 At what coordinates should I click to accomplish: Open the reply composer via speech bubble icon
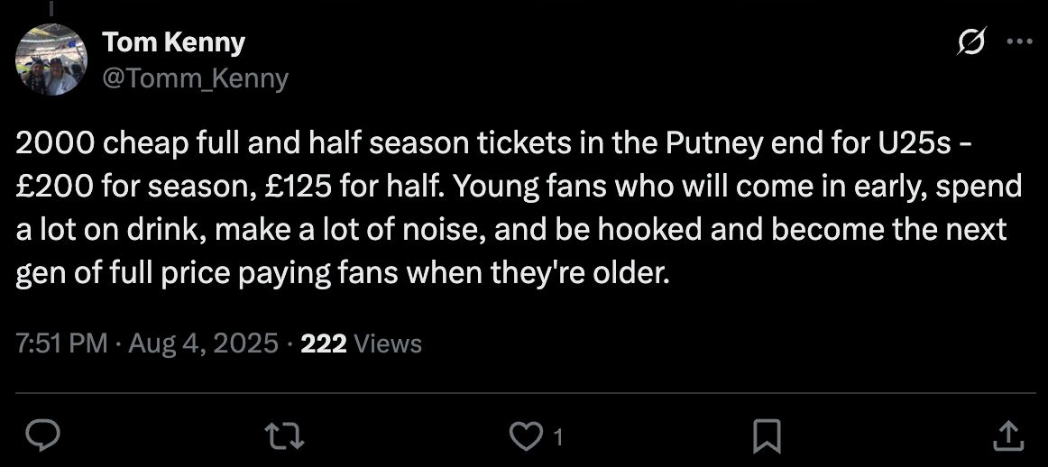tap(41, 436)
